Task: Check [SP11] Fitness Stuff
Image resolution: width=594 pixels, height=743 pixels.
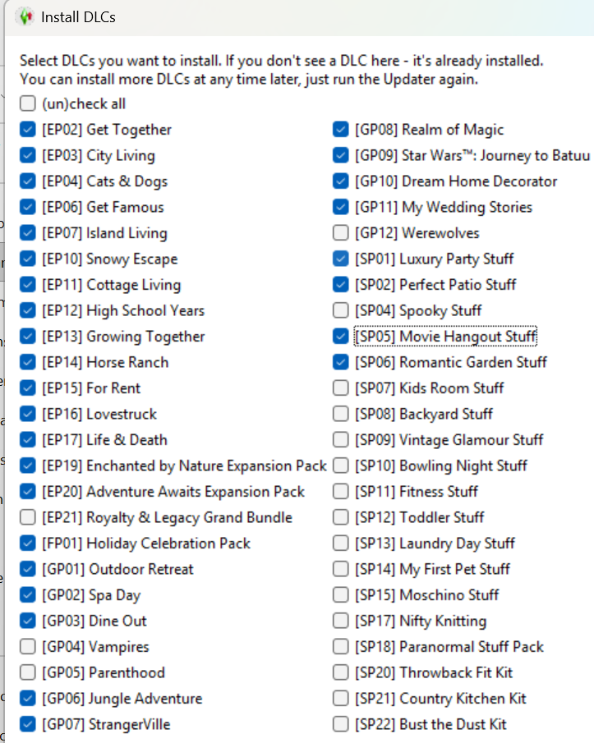Action: 340,492
